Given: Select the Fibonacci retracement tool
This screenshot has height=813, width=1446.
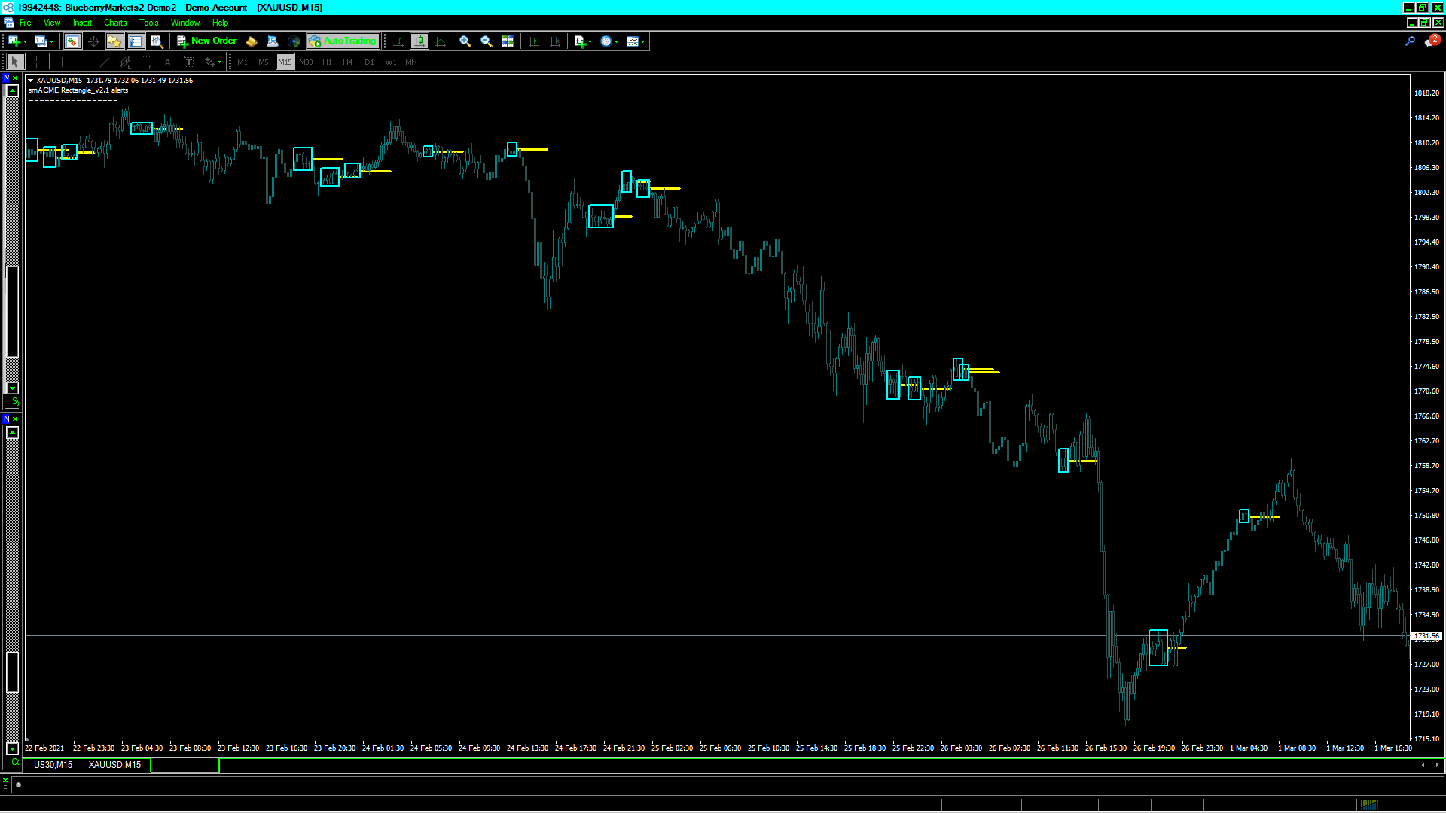Looking at the screenshot, I should tap(147, 62).
